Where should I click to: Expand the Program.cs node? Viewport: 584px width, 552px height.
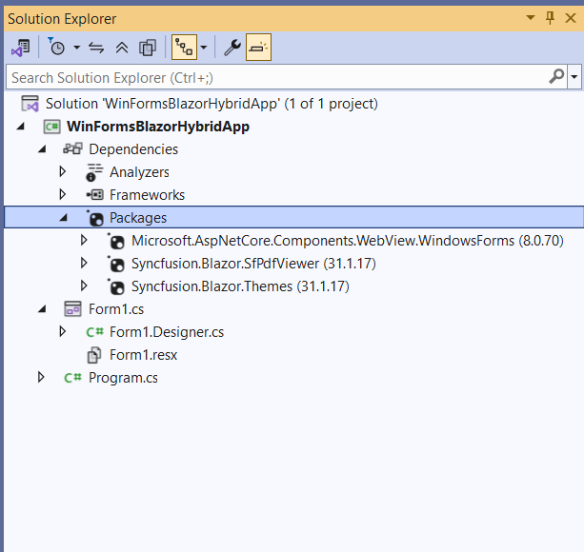41,377
